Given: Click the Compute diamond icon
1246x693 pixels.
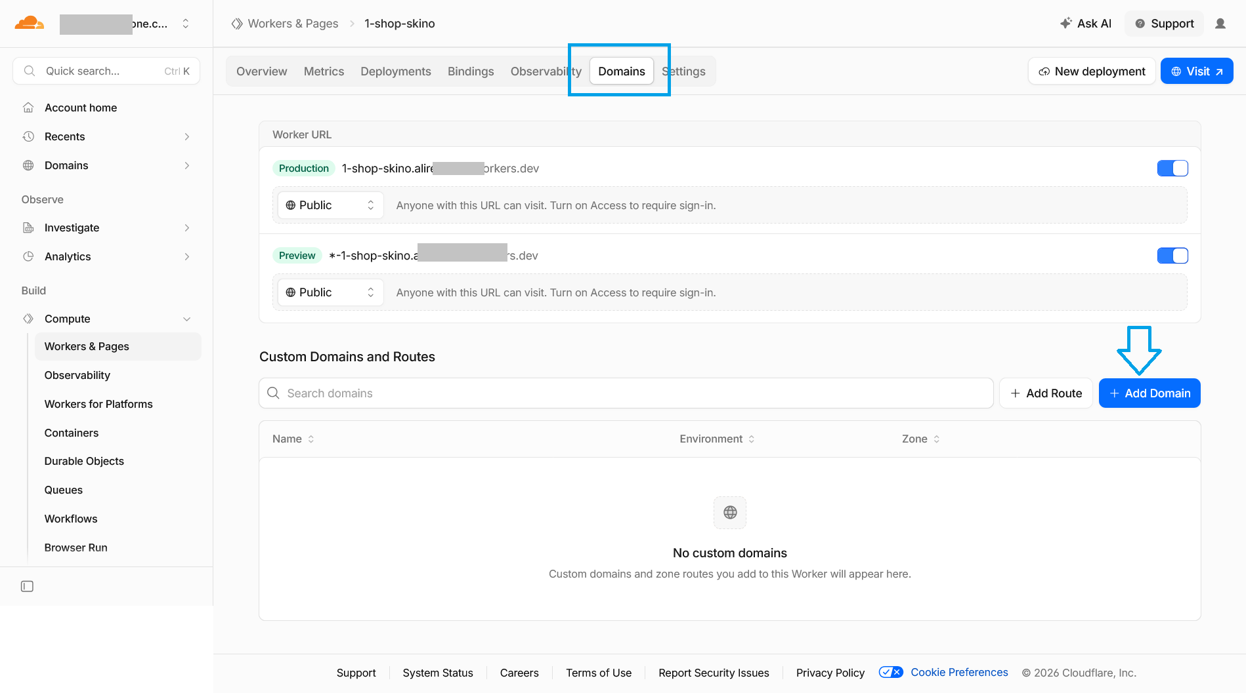Looking at the screenshot, I should pyautogui.click(x=28, y=319).
